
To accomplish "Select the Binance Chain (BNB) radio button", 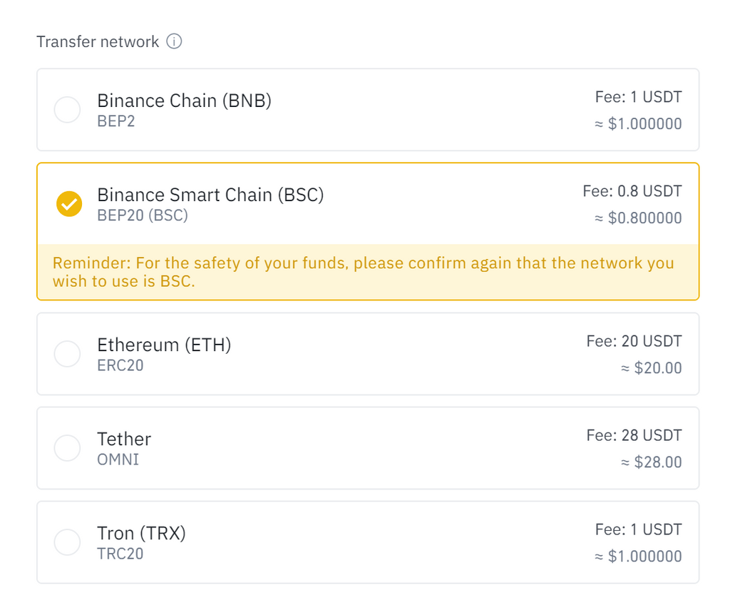I will coord(68,109).
